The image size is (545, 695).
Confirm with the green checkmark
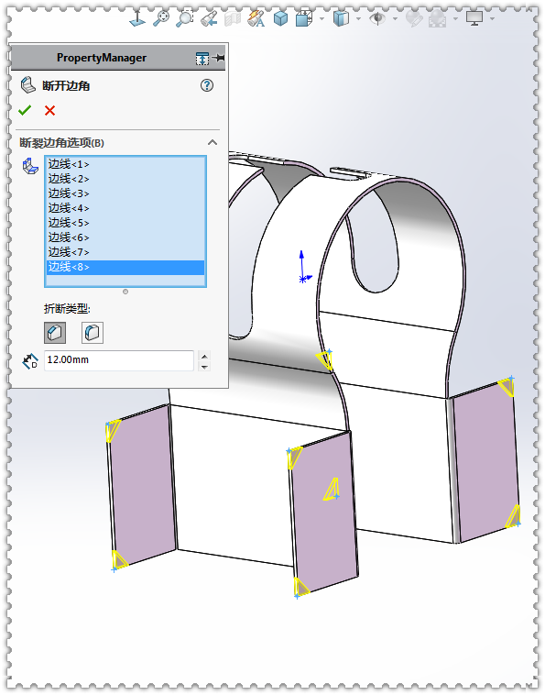25,110
